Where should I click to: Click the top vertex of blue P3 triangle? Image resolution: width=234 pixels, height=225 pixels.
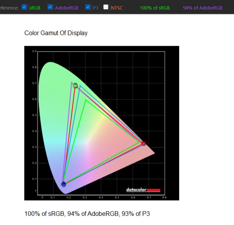pyautogui.click(x=80, y=86)
